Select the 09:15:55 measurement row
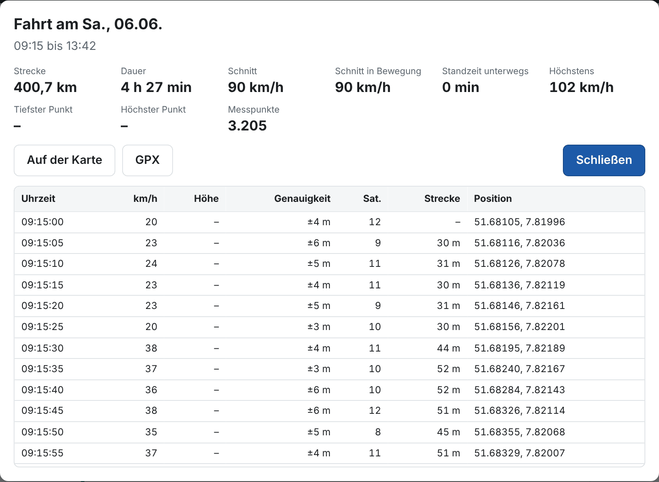Screen dimensions: 659x482 [329, 453]
